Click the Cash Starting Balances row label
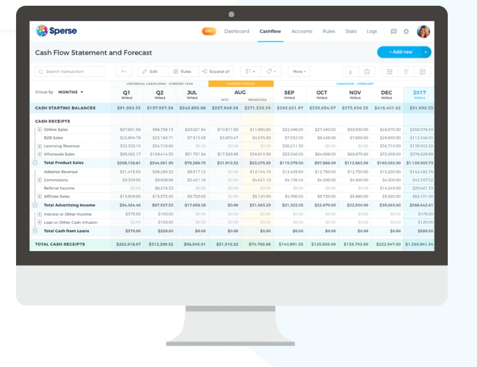Image resolution: width=477 pixels, height=367 pixels. 65,108
